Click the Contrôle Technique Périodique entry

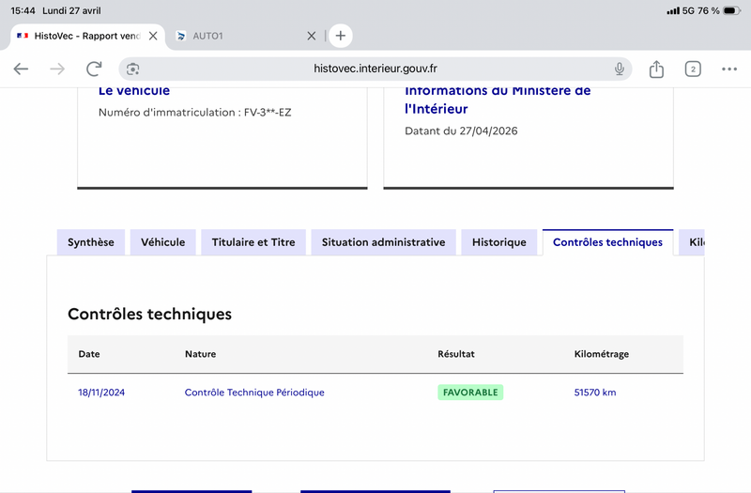click(x=254, y=393)
